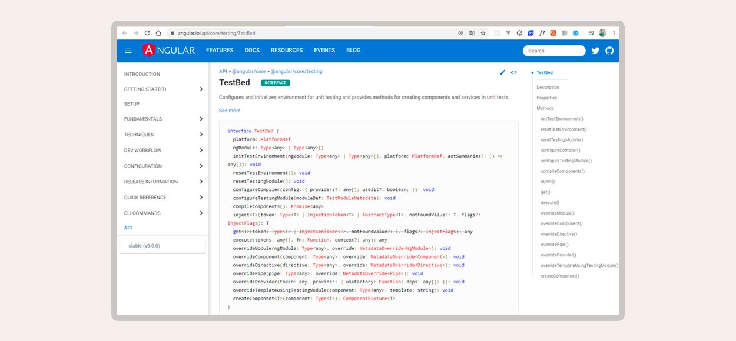
Task: Open the Docs menu item
Action: 252,51
